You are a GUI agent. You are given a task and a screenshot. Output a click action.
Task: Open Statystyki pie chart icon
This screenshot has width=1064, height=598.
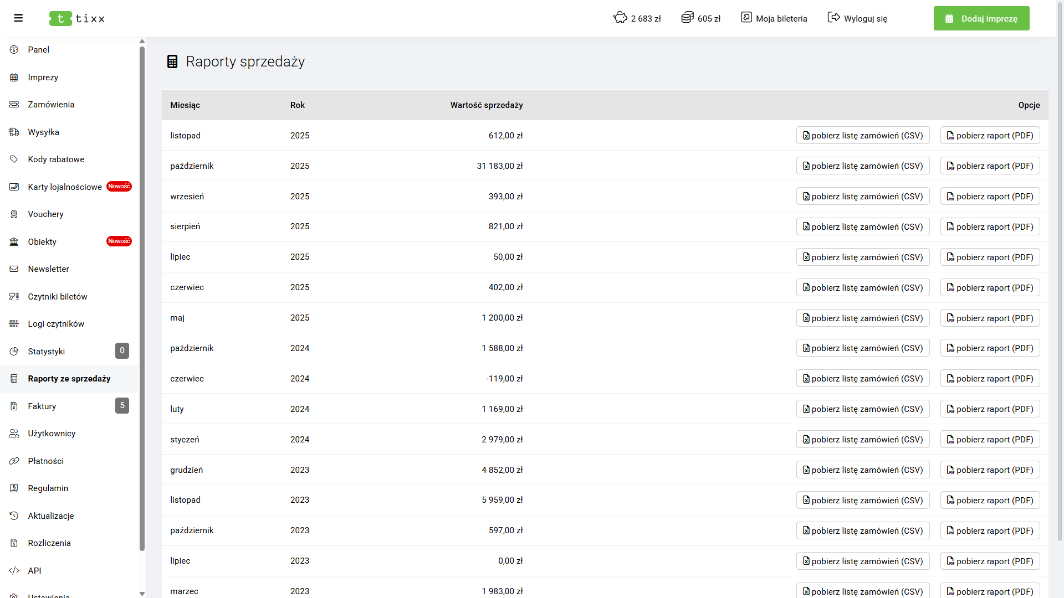(14, 352)
